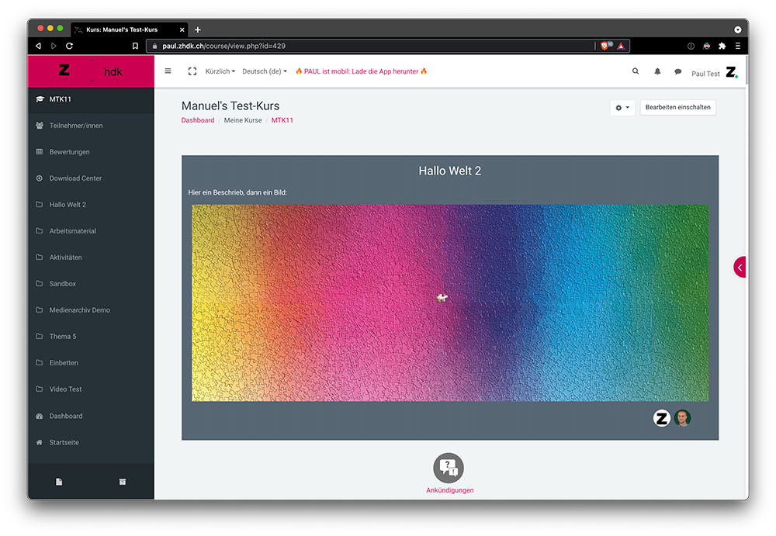This screenshot has height=536, width=776.
Task: Click the hamburger menu icon
Action: coord(168,71)
